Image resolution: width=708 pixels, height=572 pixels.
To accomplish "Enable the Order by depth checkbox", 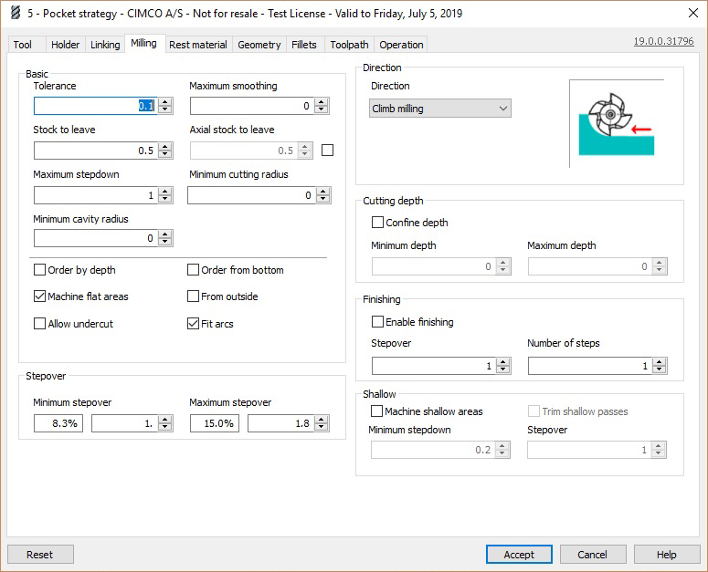I will (x=40, y=270).
